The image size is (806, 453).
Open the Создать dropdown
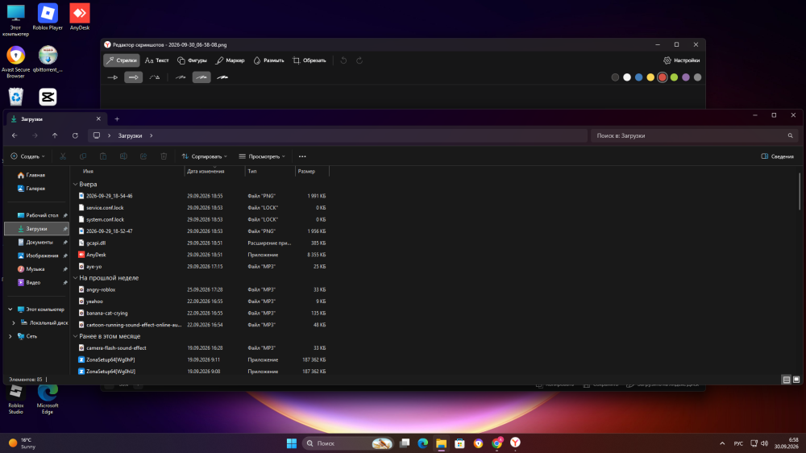(27, 156)
